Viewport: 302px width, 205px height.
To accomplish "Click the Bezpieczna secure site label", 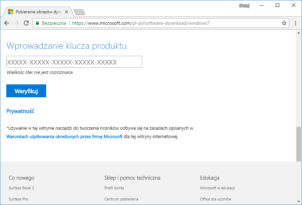I will point(54,23).
